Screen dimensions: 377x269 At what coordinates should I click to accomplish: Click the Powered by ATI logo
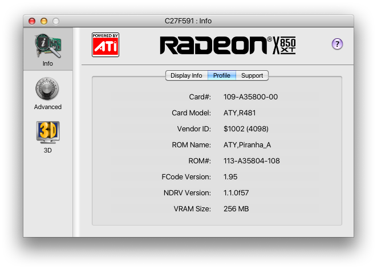point(106,45)
